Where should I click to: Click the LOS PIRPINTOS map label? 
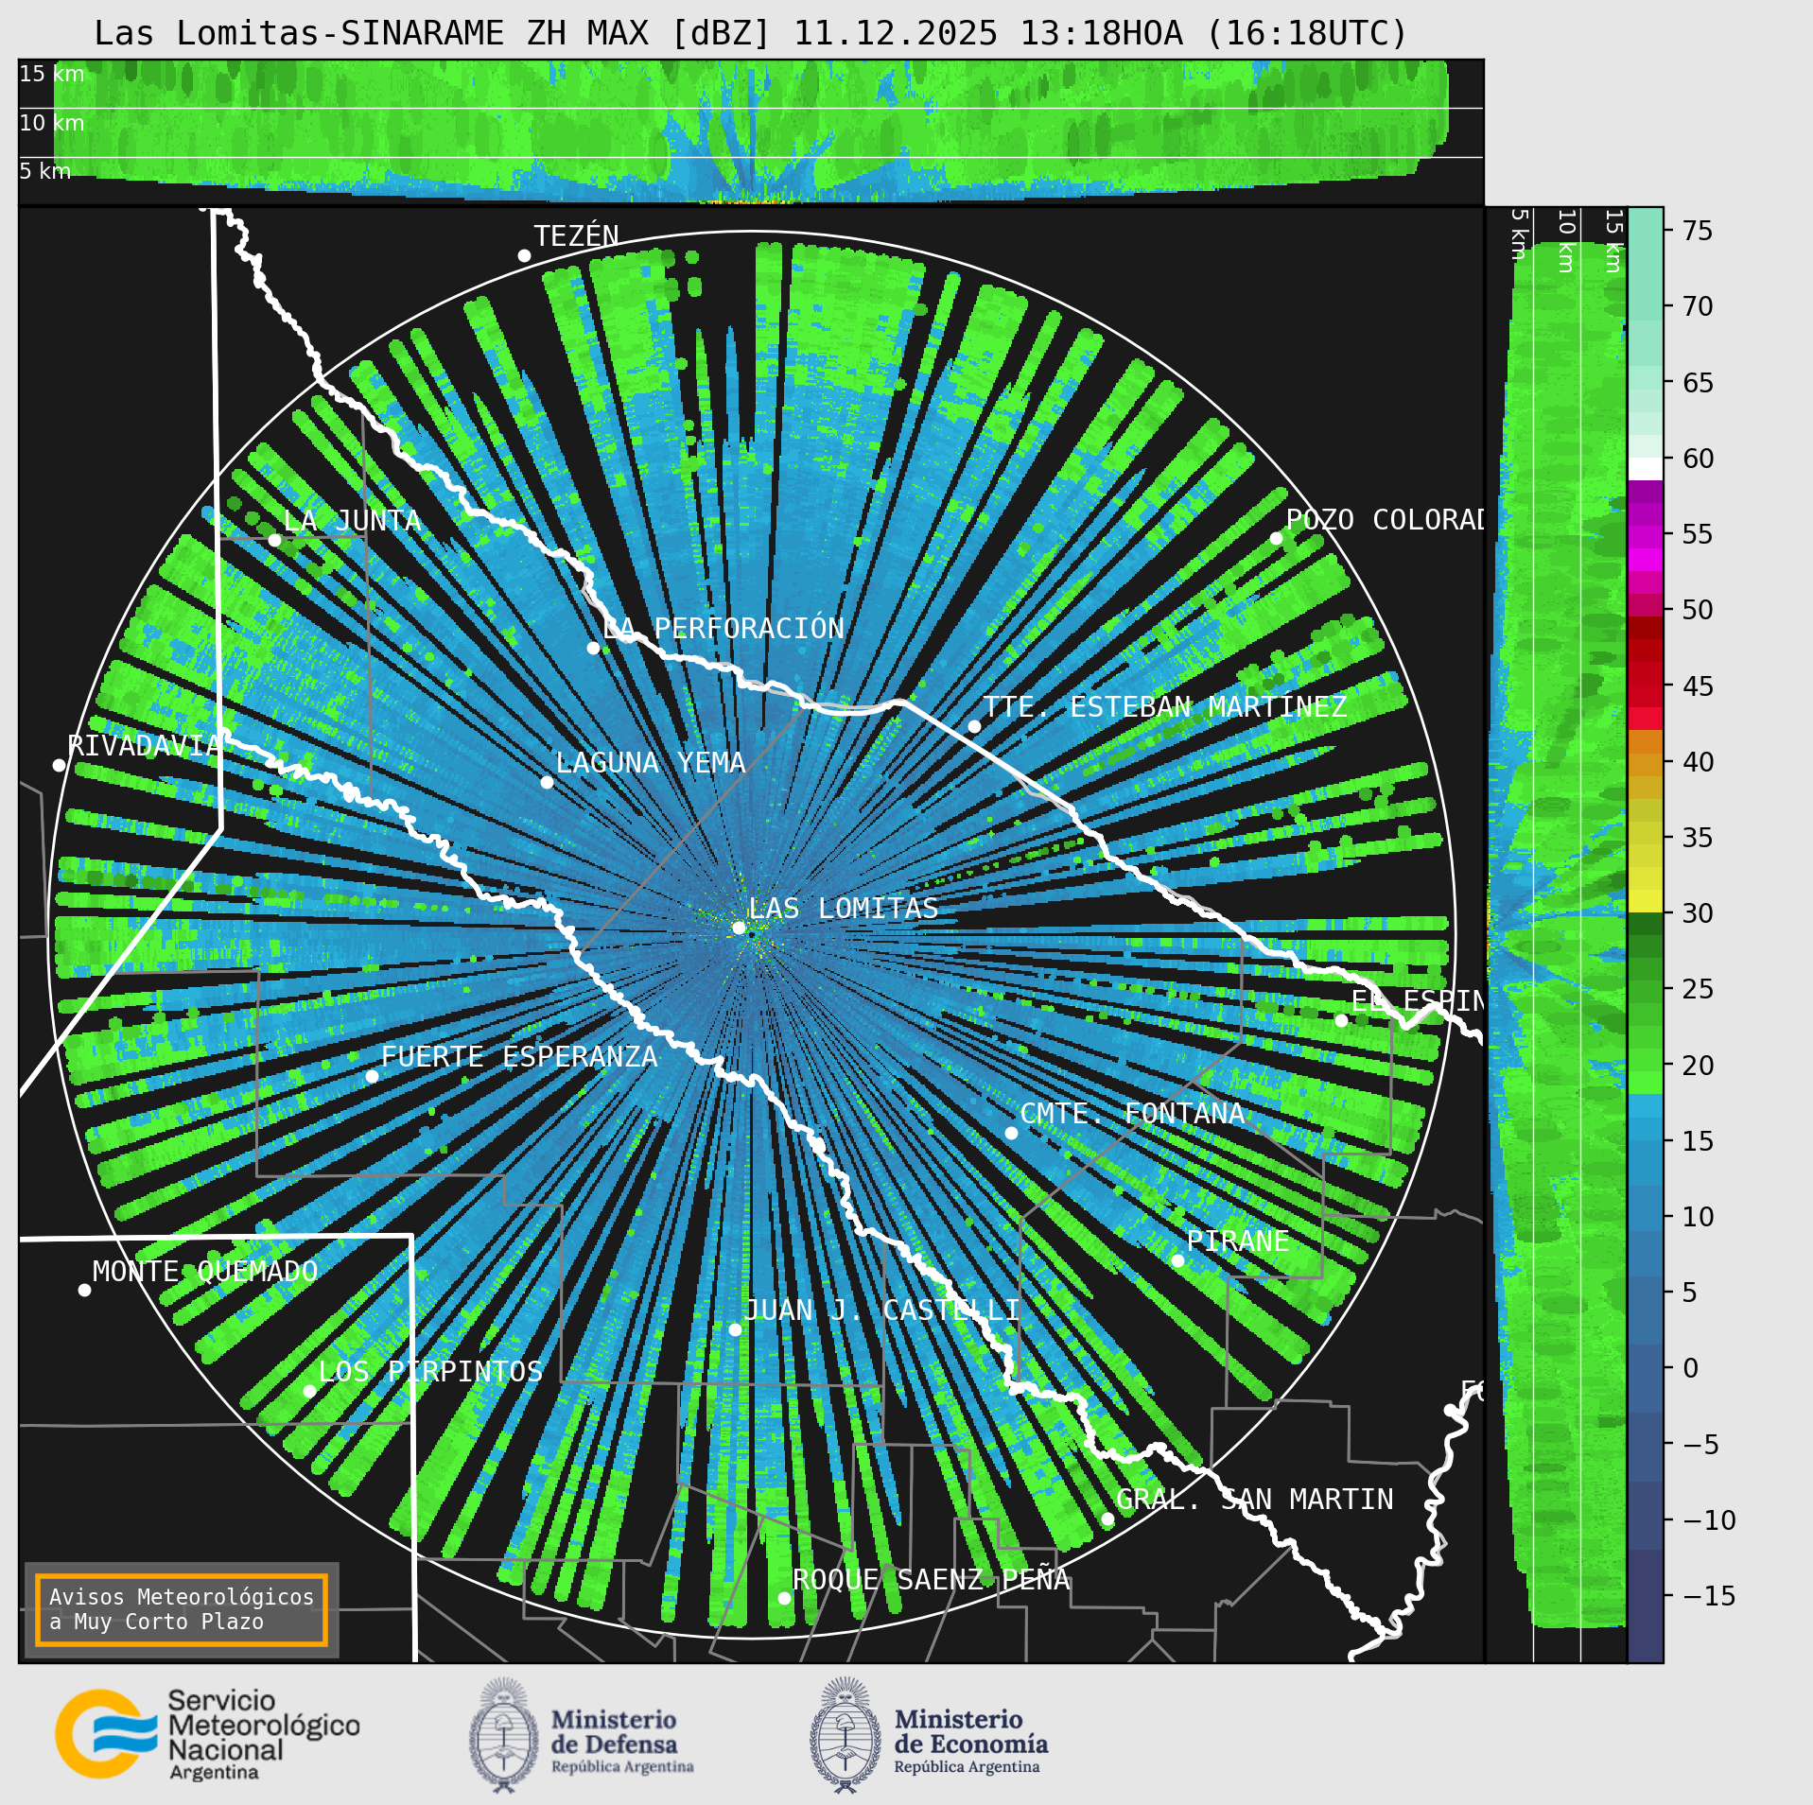click(x=430, y=1372)
